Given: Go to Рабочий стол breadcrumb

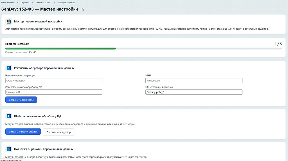Looking at the screenshot, I should [x=8, y=3].
